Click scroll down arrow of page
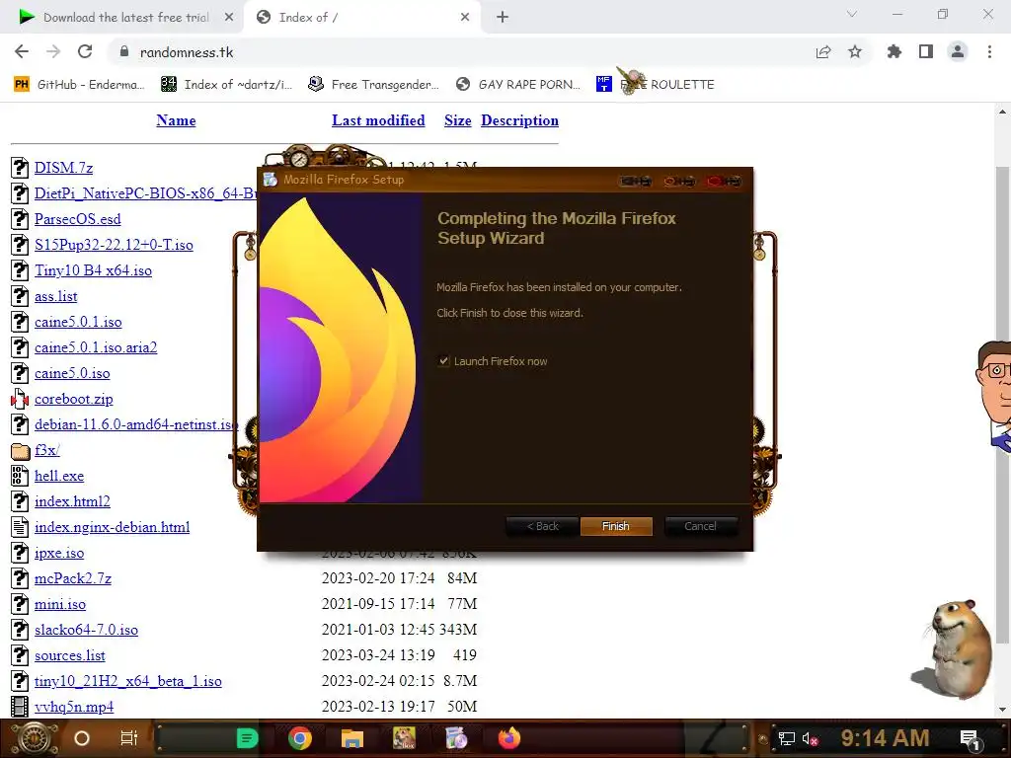Image resolution: width=1011 pixels, height=758 pixels. point(1002,710)
